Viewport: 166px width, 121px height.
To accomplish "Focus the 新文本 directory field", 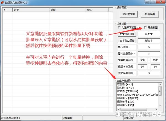I will coord(149,41).
